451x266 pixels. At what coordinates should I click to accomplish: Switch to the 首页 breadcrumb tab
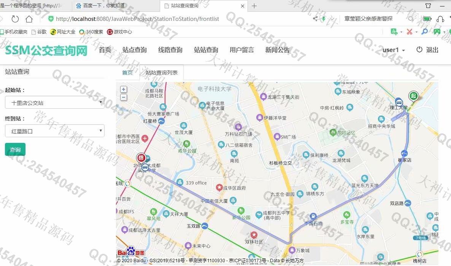127,73
